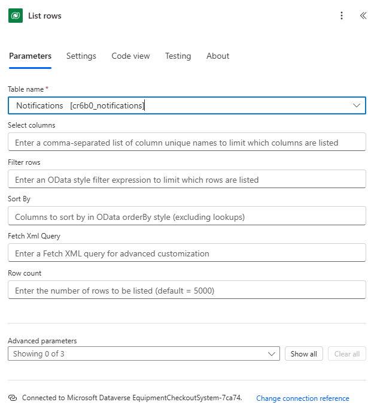This screenshot has width=368, height=405.
Task: Focus the Sort By input box
Action: [186, 216]
